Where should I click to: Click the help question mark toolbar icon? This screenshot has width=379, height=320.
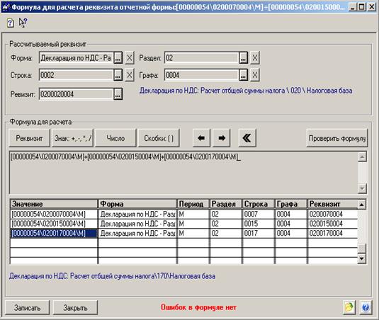click(x=10, y=23)
